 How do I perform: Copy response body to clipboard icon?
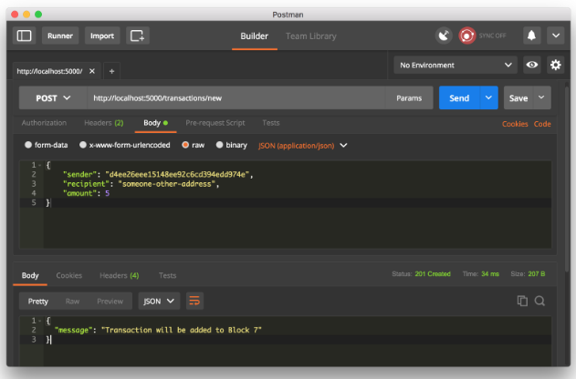coord(522,301)
